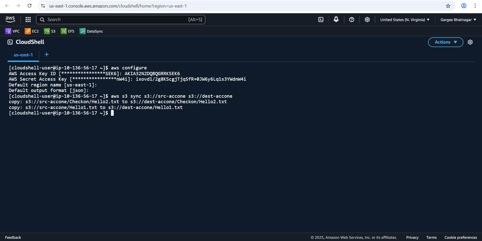Expand the United States (N. Virginia) region dropdown

click(405, 20)
